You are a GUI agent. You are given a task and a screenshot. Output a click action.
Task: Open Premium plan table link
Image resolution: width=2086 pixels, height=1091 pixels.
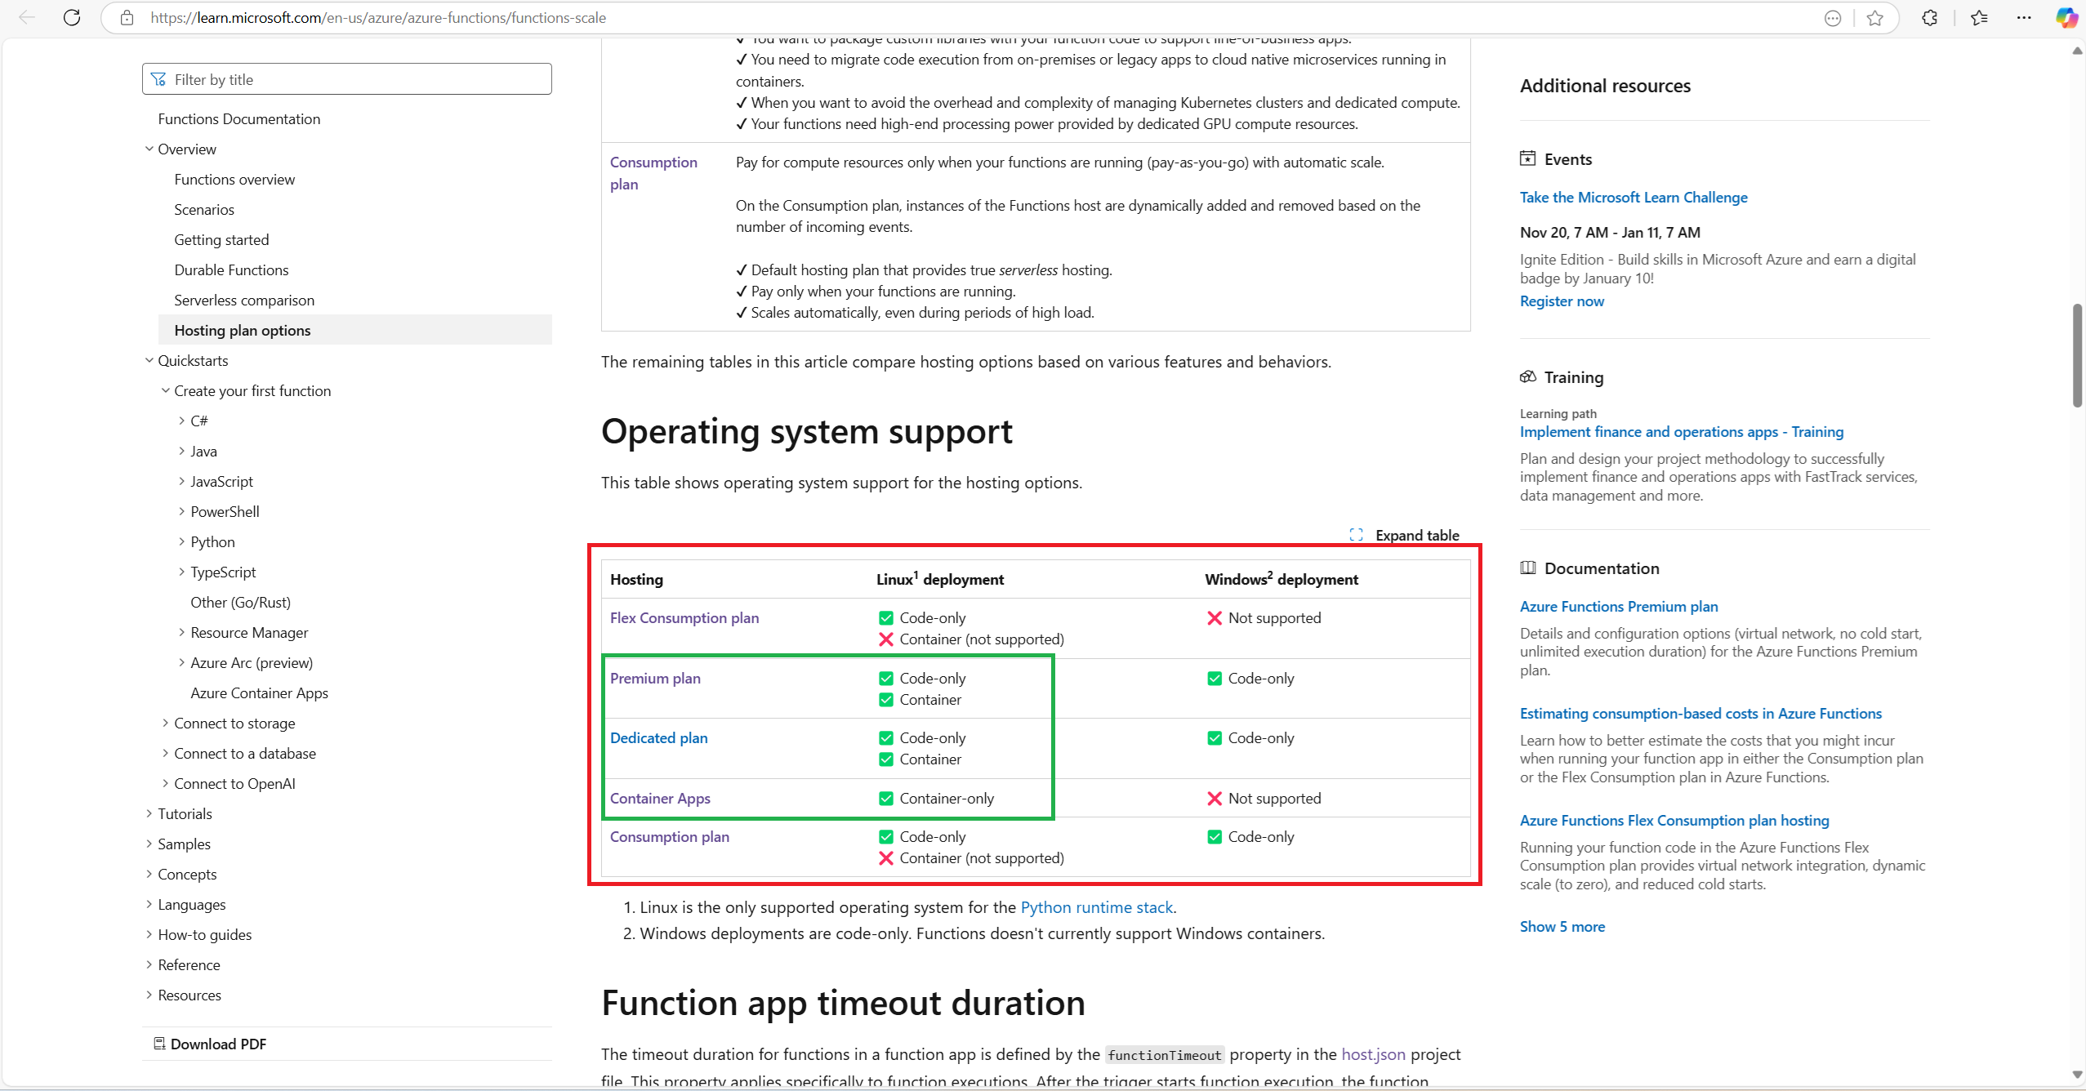[x=655, y=678]
